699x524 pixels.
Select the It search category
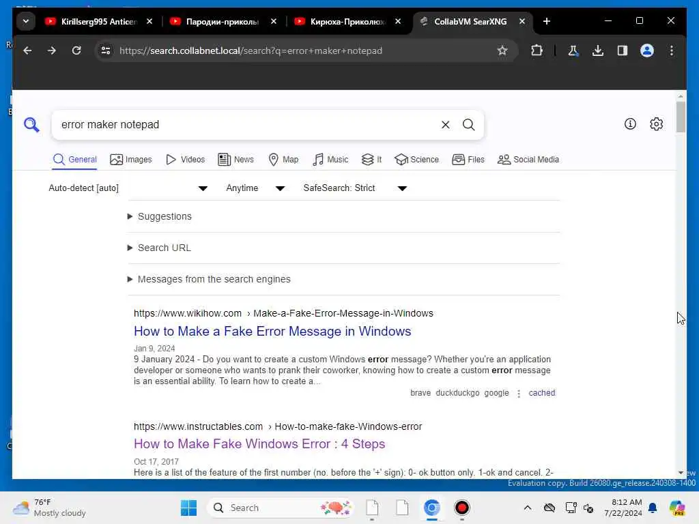pyautogui.click(x=372, y=160)
